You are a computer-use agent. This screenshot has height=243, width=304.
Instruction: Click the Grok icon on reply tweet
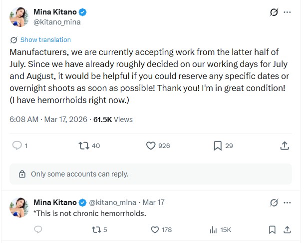[x=273, y=202]
